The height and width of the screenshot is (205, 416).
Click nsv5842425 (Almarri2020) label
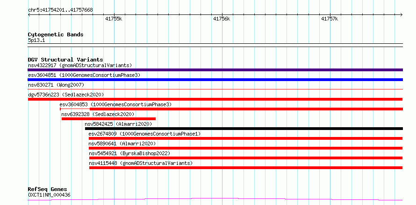click(x=118, y=124)
